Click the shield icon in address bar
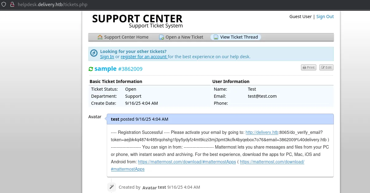 4,5
